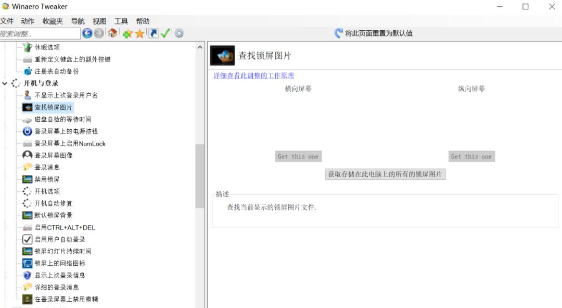Screen dimensions: 562x308
Task: Click the 获取存储在此电脑上的所有的锁屏图片 button
Action: 385,174
